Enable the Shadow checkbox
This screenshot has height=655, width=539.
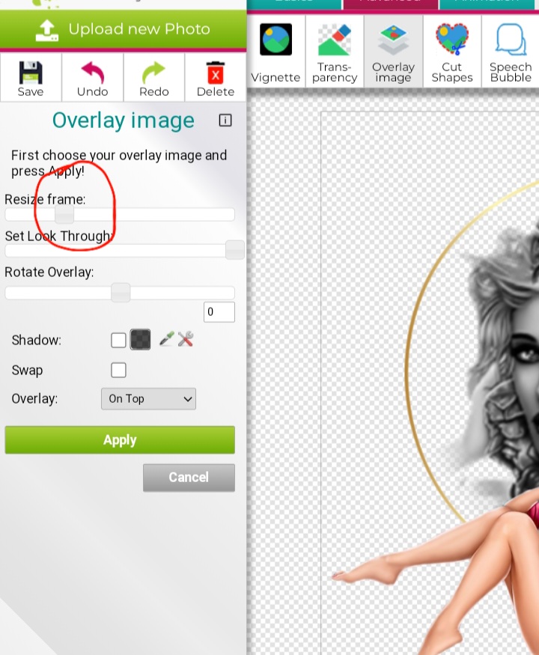click(x=118, y=341)
